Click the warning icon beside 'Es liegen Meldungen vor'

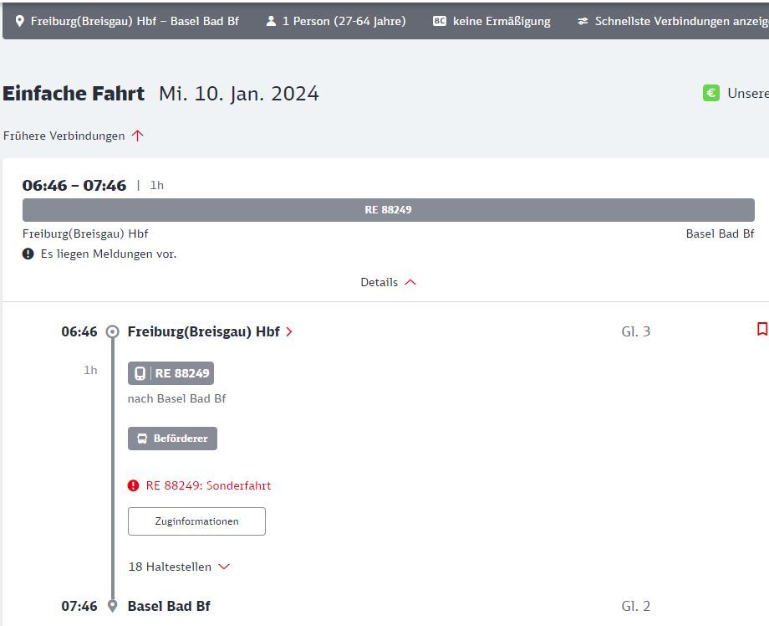click(x=28, y=254)
